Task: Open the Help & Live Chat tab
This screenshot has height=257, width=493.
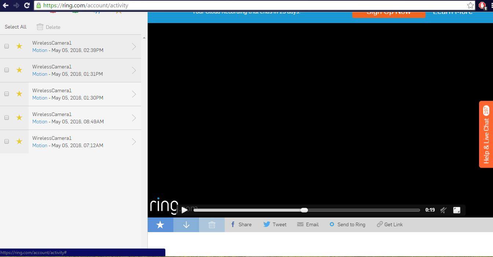Action: 486,134
